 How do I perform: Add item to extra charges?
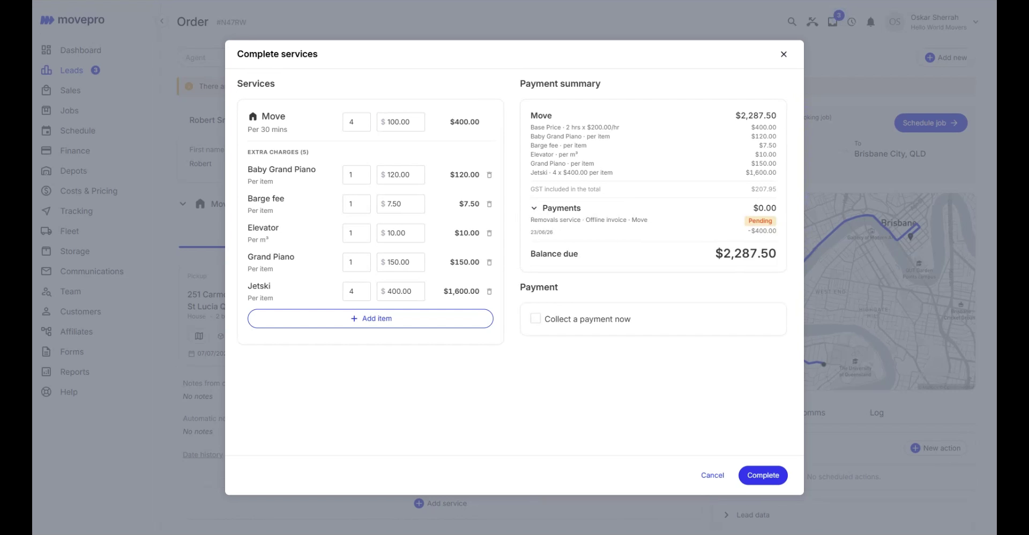370,318
